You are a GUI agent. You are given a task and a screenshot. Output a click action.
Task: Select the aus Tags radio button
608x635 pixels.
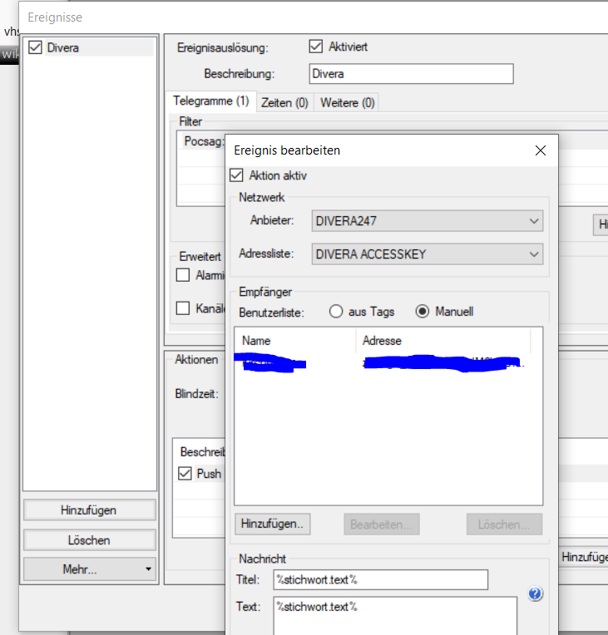[x=336, y=312]
